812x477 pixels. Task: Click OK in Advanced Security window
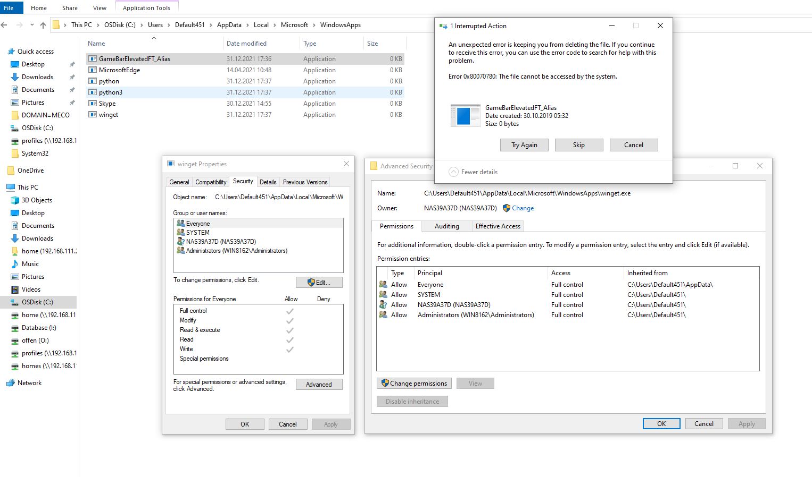tap(661, 424)
